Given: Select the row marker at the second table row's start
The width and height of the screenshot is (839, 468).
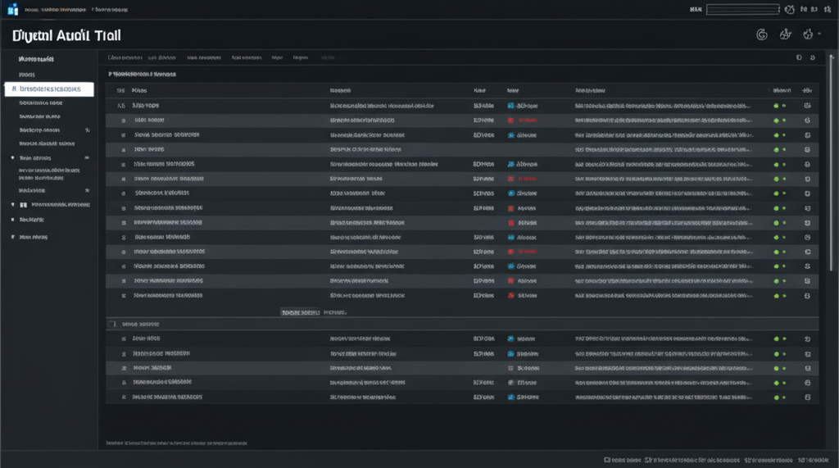Looking at the screenshot, I should tap(122, 120).
